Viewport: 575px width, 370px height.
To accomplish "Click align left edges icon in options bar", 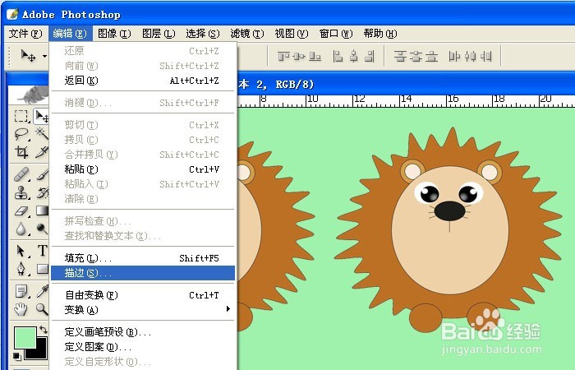I will (x=338, y=57).
